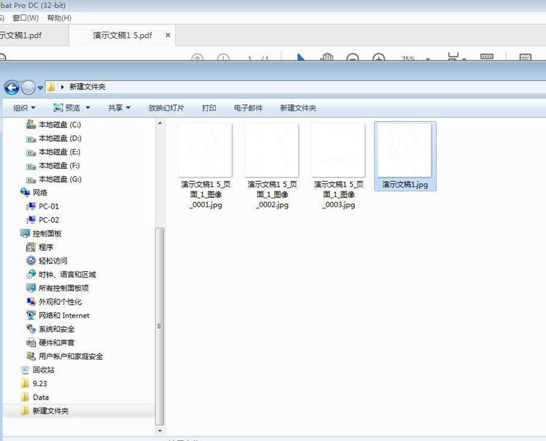The image size is (546, 441).
Task: Open the 预览 dropdown arrow
Action: 87,108
